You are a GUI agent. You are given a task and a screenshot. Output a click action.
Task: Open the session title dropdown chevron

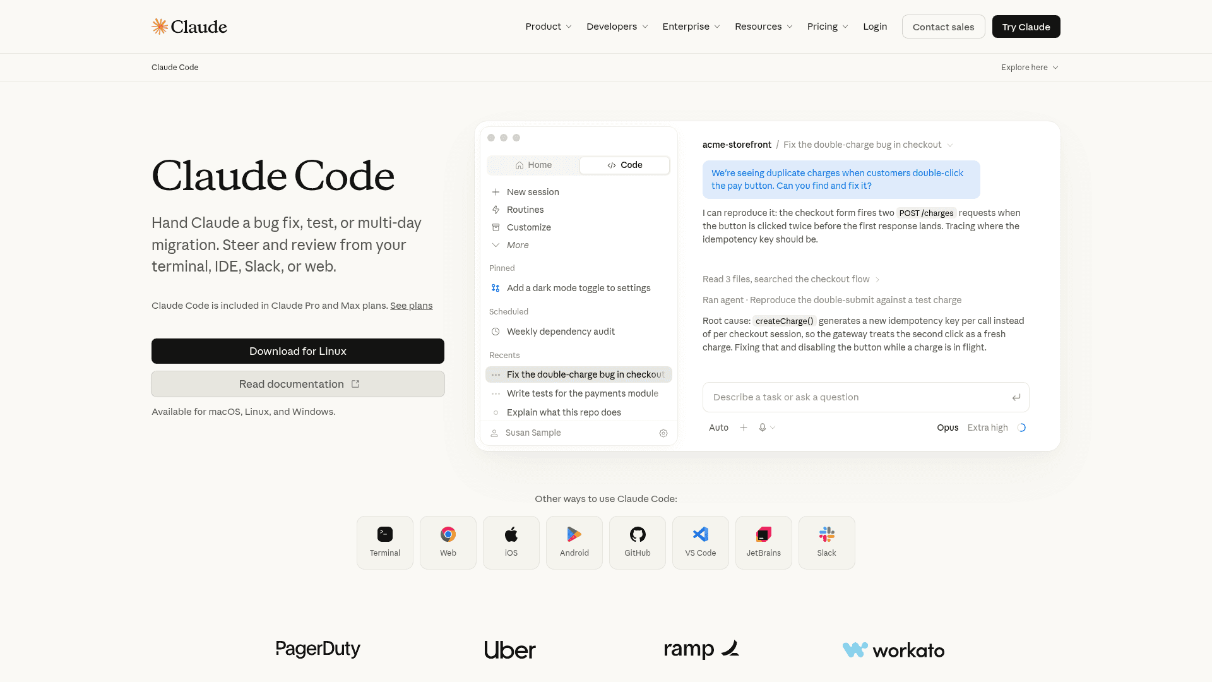coord(950,145)
